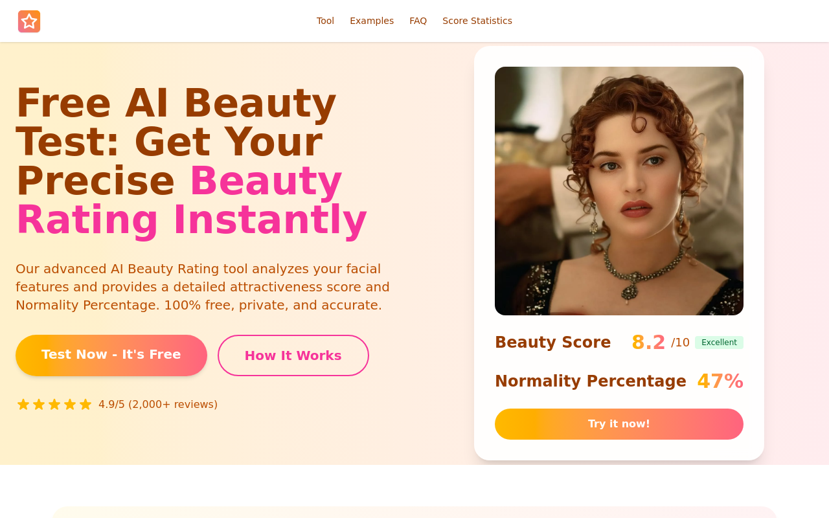
Task: Select the fifth rating star icon
Action: (x=85, y=405)
